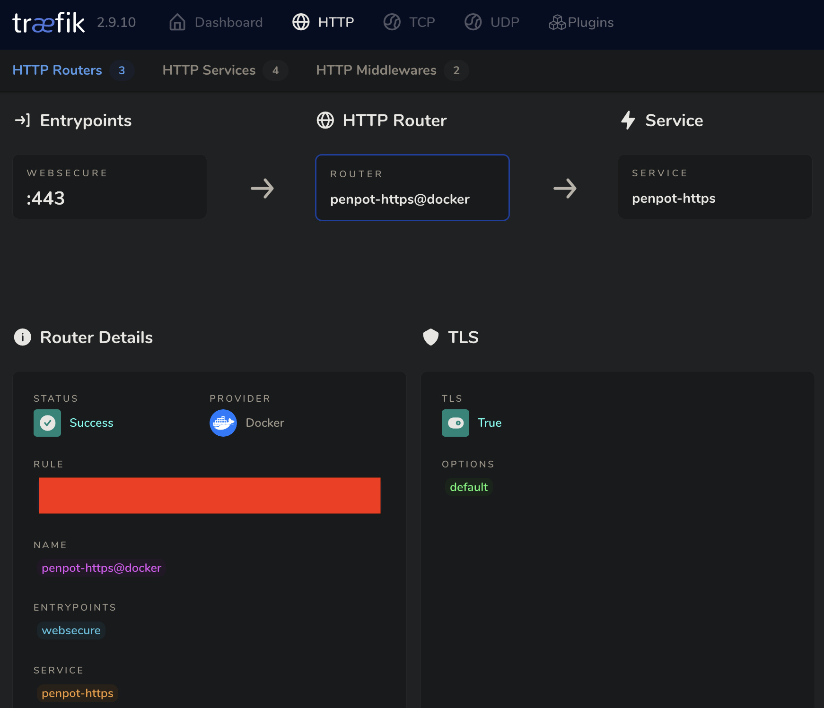Click the TLS section heading

pyautogui.click(x=464, y=337)
